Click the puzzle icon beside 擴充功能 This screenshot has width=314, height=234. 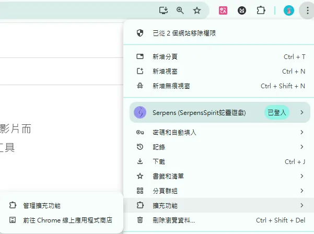click(140, 205)
